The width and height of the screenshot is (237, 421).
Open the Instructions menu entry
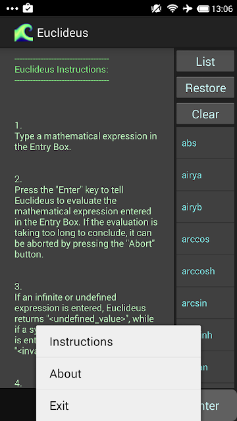(118, 341)
